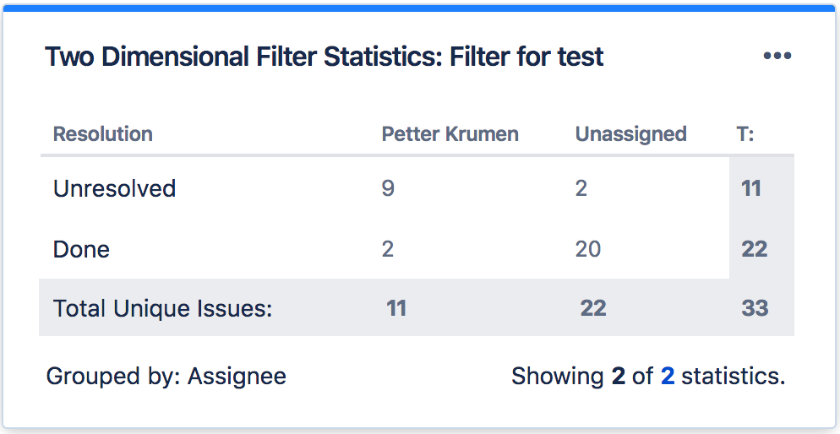Open Unresolved row total of 11
The image size is (840, 434).
pos(751,188)
